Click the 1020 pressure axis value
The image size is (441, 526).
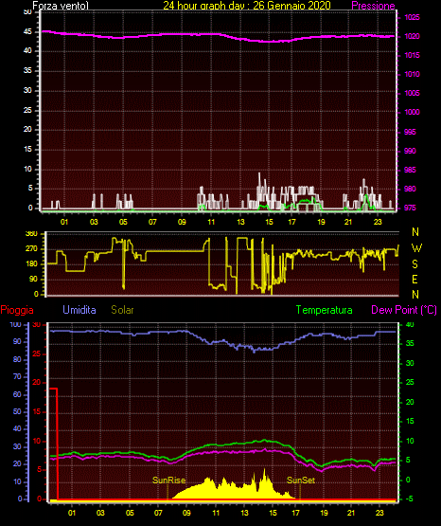tap(412, 36)
